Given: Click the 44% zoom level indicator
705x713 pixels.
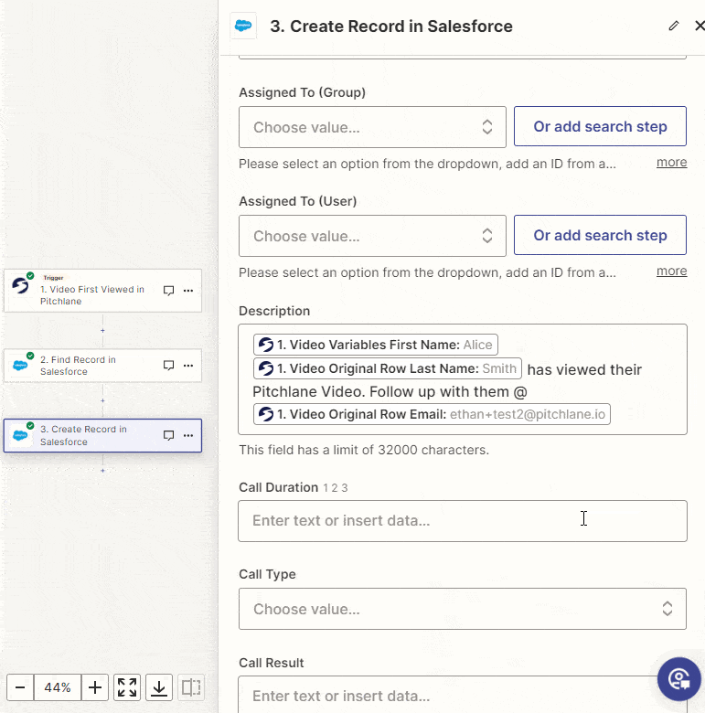Looking at the screenshot, I should (58, 687).
